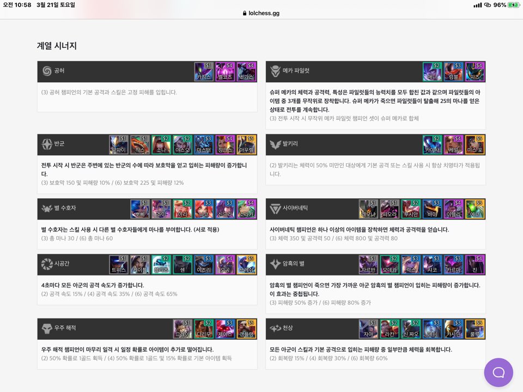Open the 조이 star guardian icon
The width and height of the screenshot is (523, 392).
click(161, 209)
